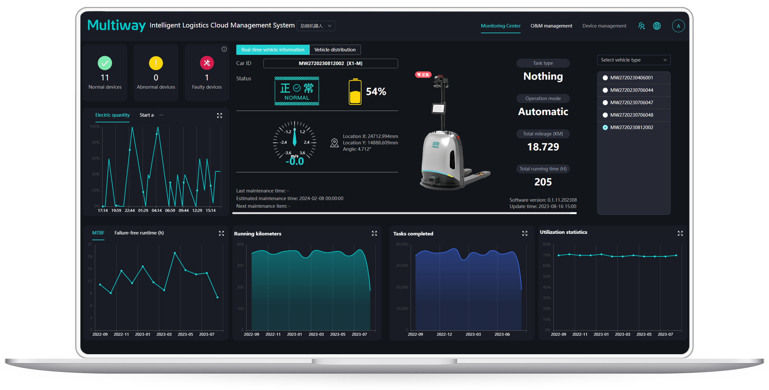Switch to Monitoring Center
769x390 pixels.
click(x=500, y=26)
